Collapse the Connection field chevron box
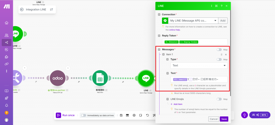The width and height of the screenshot is (275, 125). point(159,14)
